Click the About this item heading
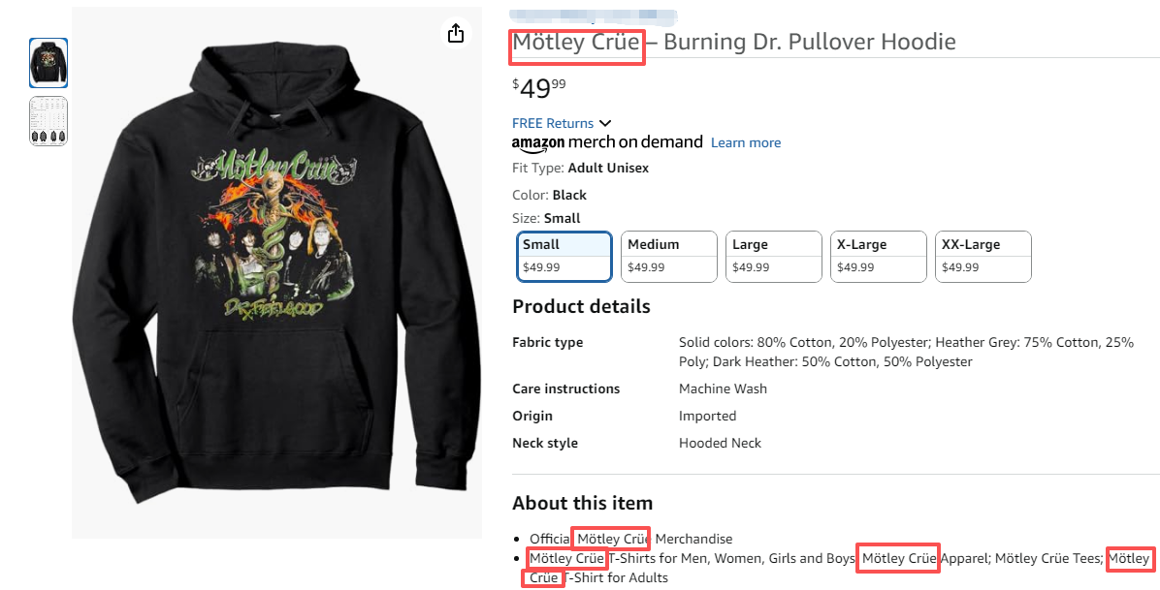1160x590 pixels. (x=582, y=503)
